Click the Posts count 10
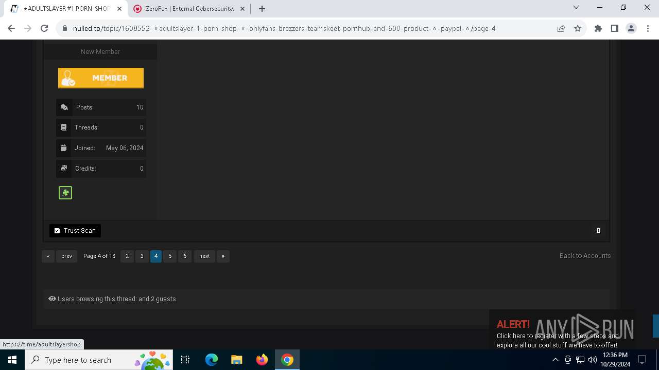The width and height of the screenshot is (659, 370). pos(140,107)
